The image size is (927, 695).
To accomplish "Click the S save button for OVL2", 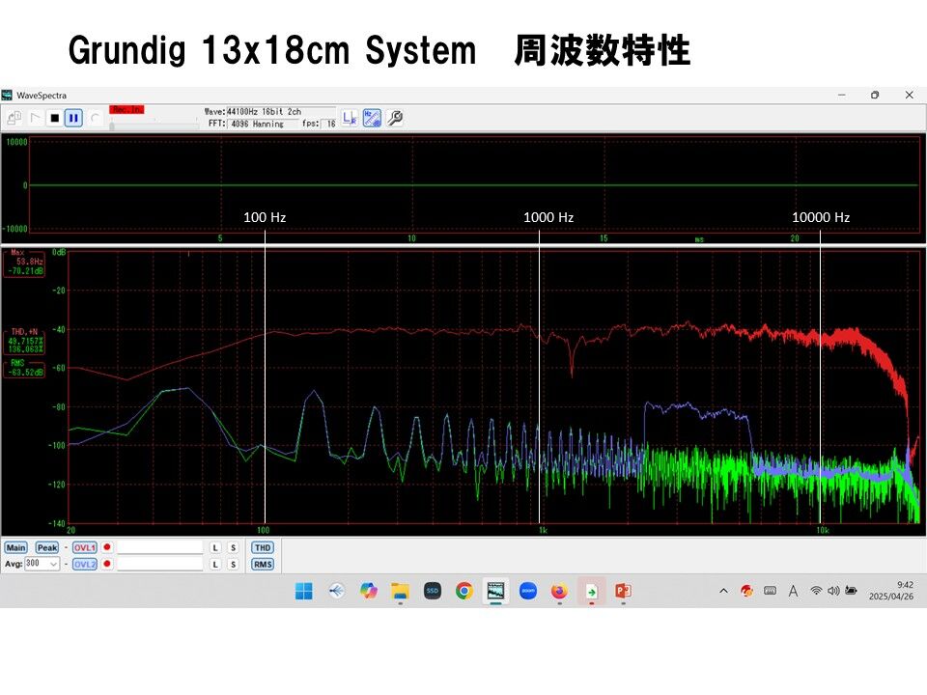I will pos(234,565).
